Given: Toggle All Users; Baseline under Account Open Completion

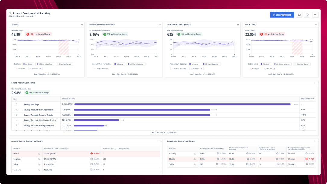Looking at the screenshot, I should click(136, 64).
